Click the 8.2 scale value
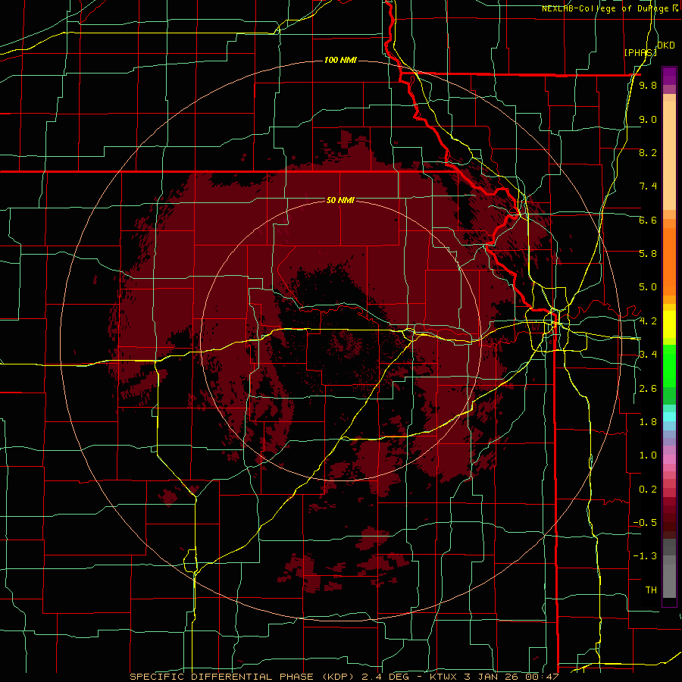The image size is (682, 682). (648, 152)
